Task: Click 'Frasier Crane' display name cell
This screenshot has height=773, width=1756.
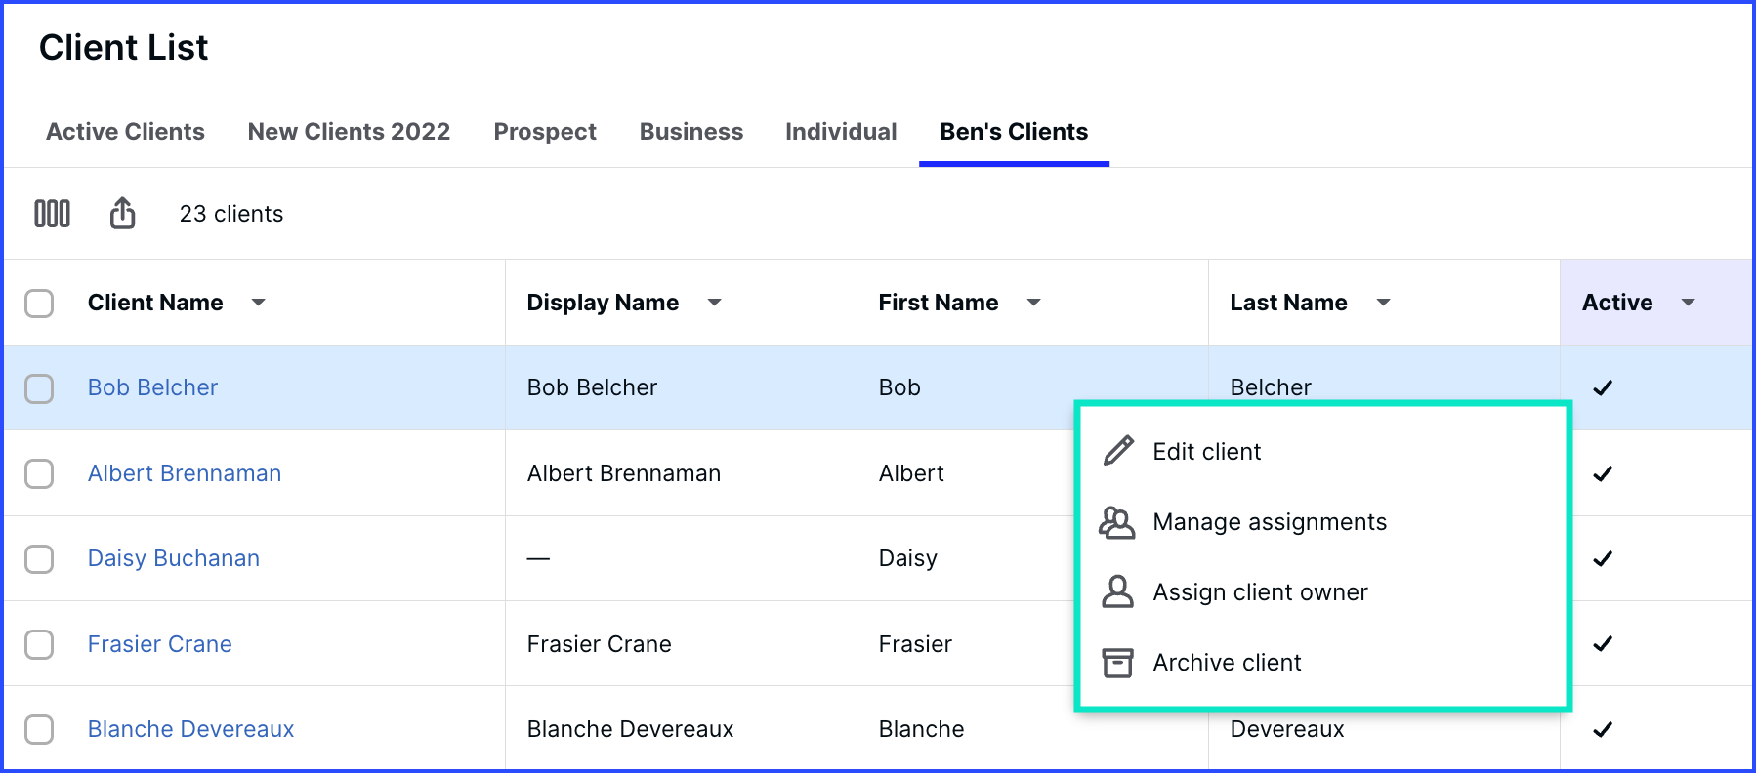Action: click(600, 644)
